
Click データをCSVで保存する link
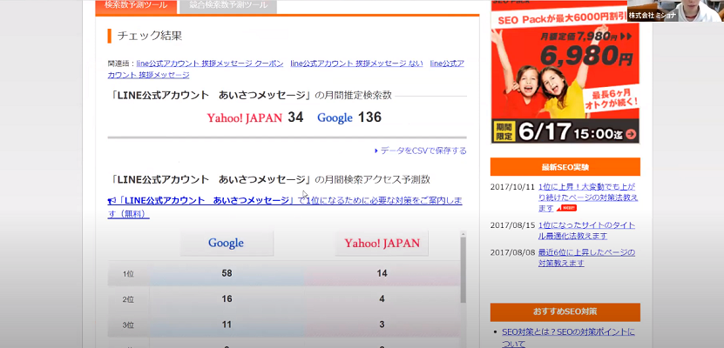click(x=423, y=151)
